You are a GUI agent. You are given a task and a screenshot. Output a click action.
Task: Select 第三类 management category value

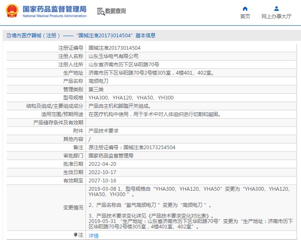(96, 90)
